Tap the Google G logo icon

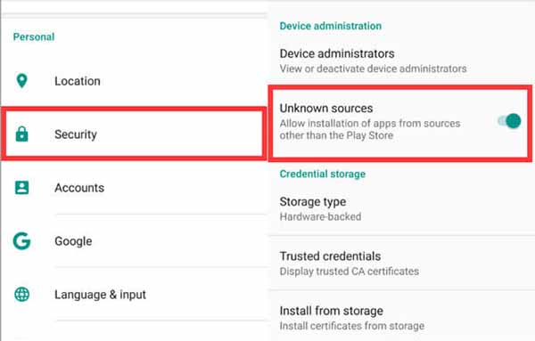tap(21, 241)
